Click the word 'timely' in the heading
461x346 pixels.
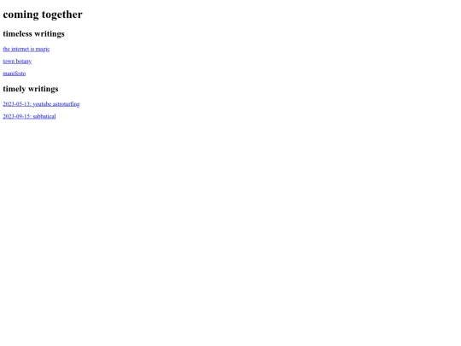point(15,89)
